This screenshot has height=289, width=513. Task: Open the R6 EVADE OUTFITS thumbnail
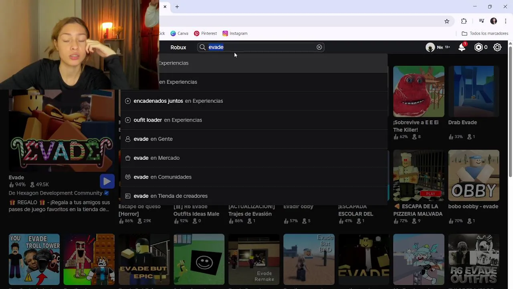(x=474, y=259)
